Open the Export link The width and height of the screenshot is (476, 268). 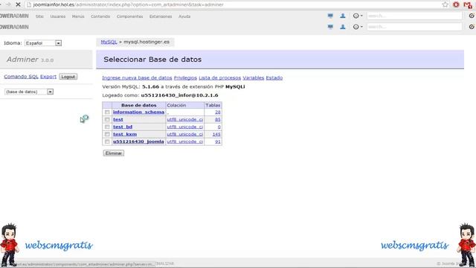(x=48, y=77)
